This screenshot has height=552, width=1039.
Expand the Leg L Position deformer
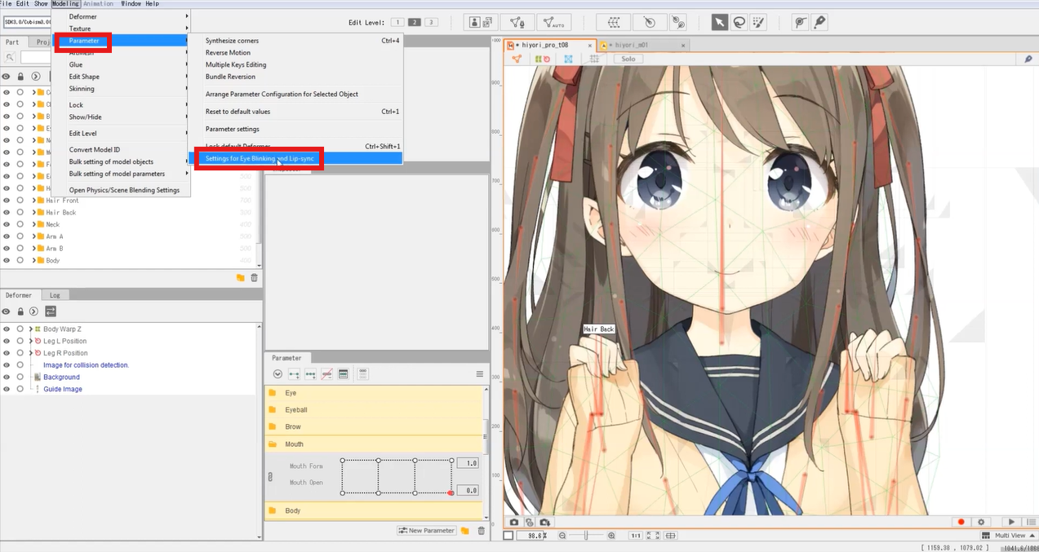30,341
